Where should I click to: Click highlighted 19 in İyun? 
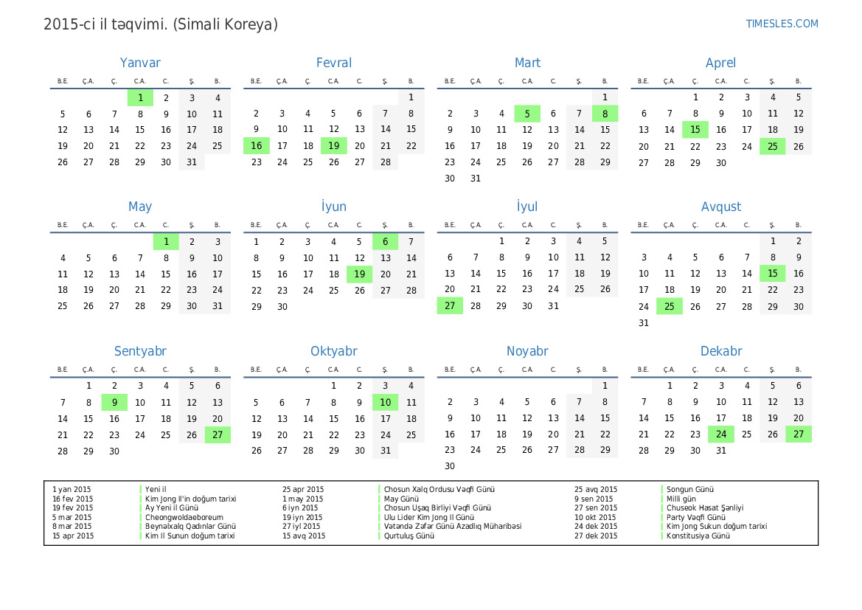tap(360, 274)
